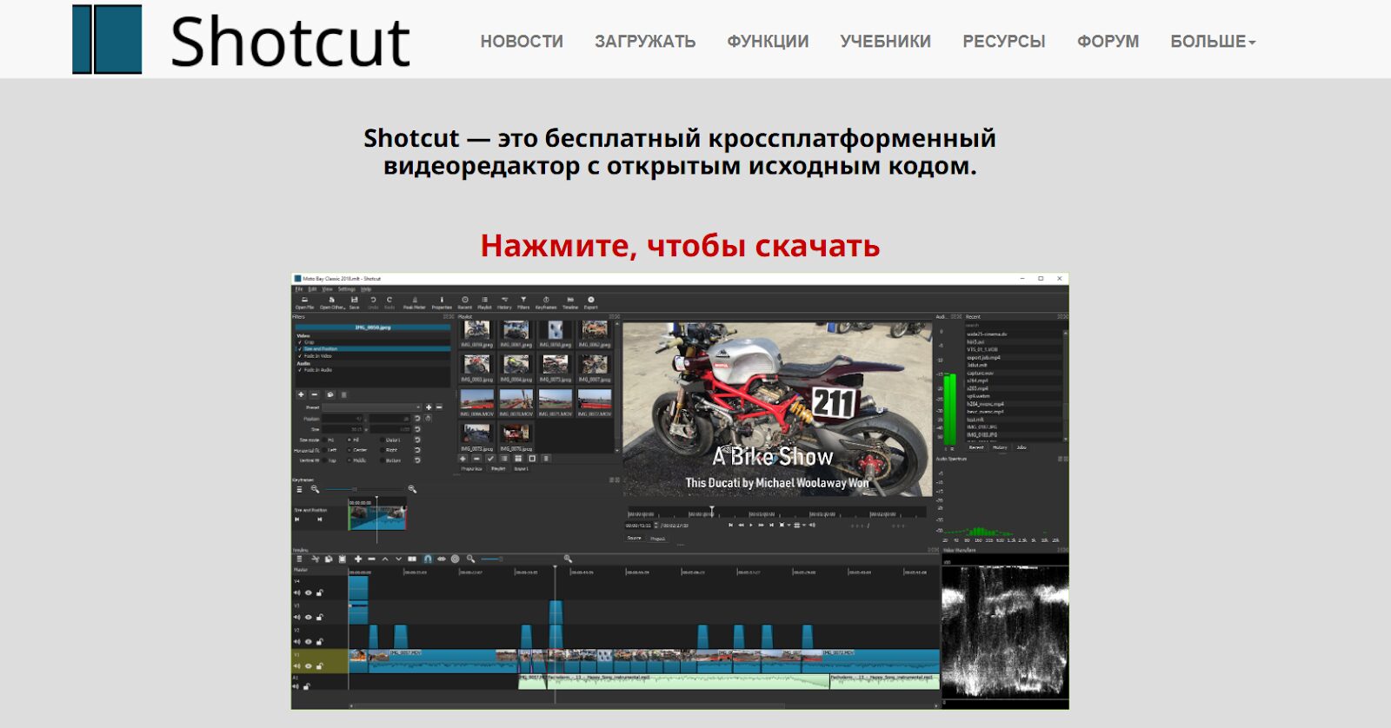Screen dimensions: 1391x728
Task: Click the timeline Append plus icon
Action: tap(358, 559)
